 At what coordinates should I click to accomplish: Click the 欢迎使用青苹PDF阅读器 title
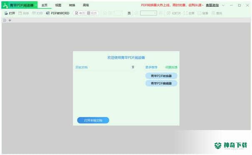(126, 57)
